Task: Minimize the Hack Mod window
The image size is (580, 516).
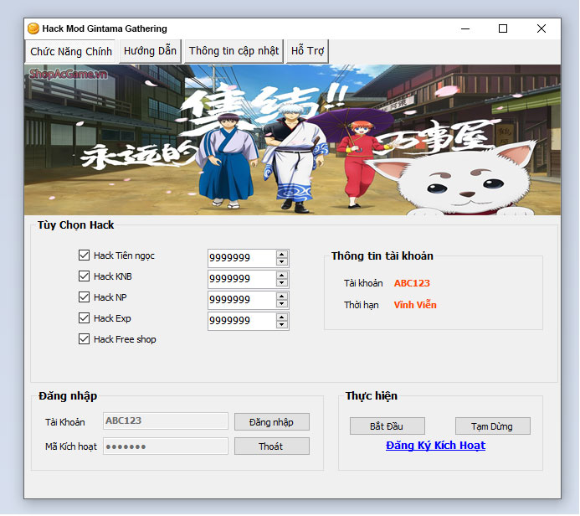Action: (x=465, y=28)
